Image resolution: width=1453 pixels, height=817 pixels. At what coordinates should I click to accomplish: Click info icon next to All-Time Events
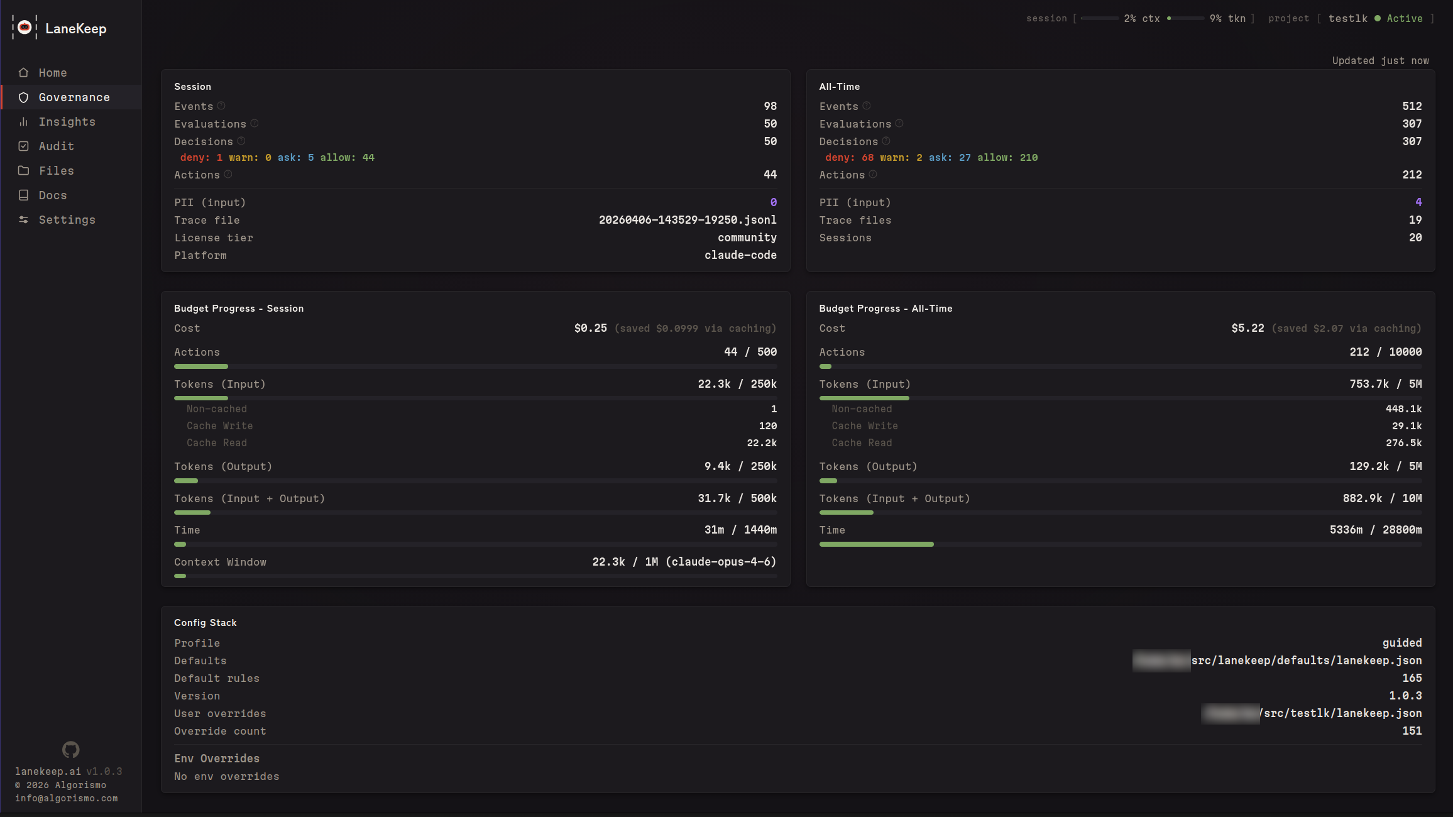coord(867,106)
